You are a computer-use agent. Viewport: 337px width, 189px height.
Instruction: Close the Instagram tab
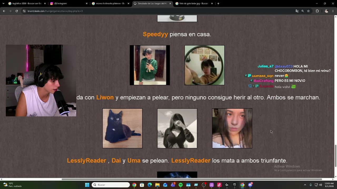[x=87, y=3]
